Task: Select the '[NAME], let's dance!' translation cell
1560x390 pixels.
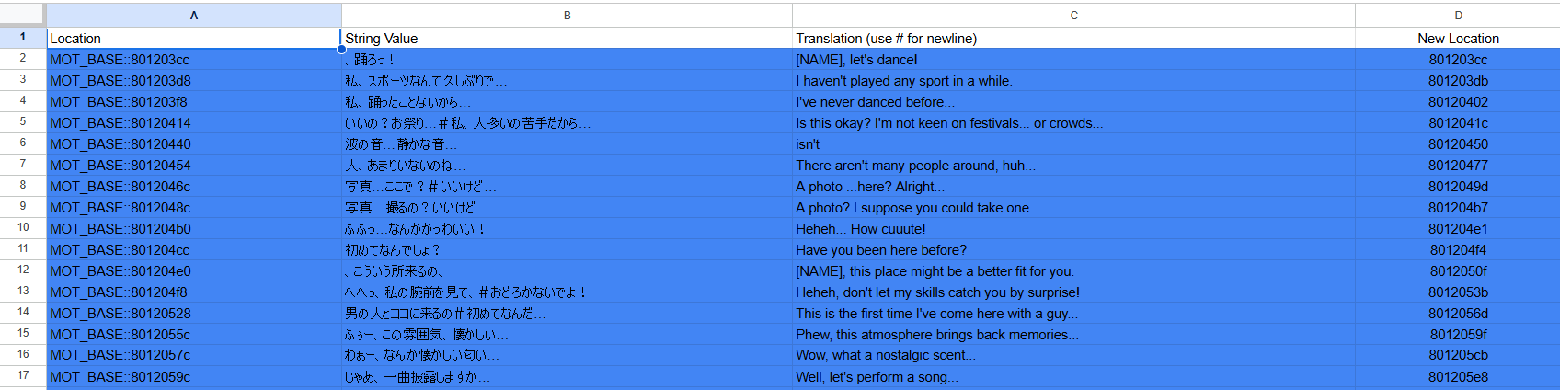Action: coord(1073,60)
